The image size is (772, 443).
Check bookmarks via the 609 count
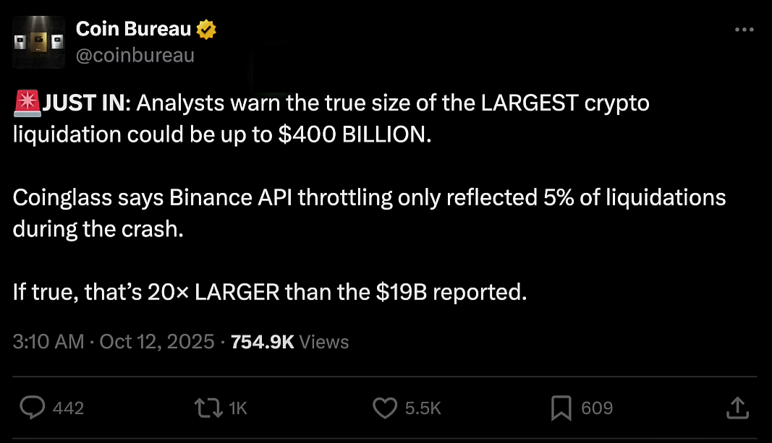tap(596, 408)
